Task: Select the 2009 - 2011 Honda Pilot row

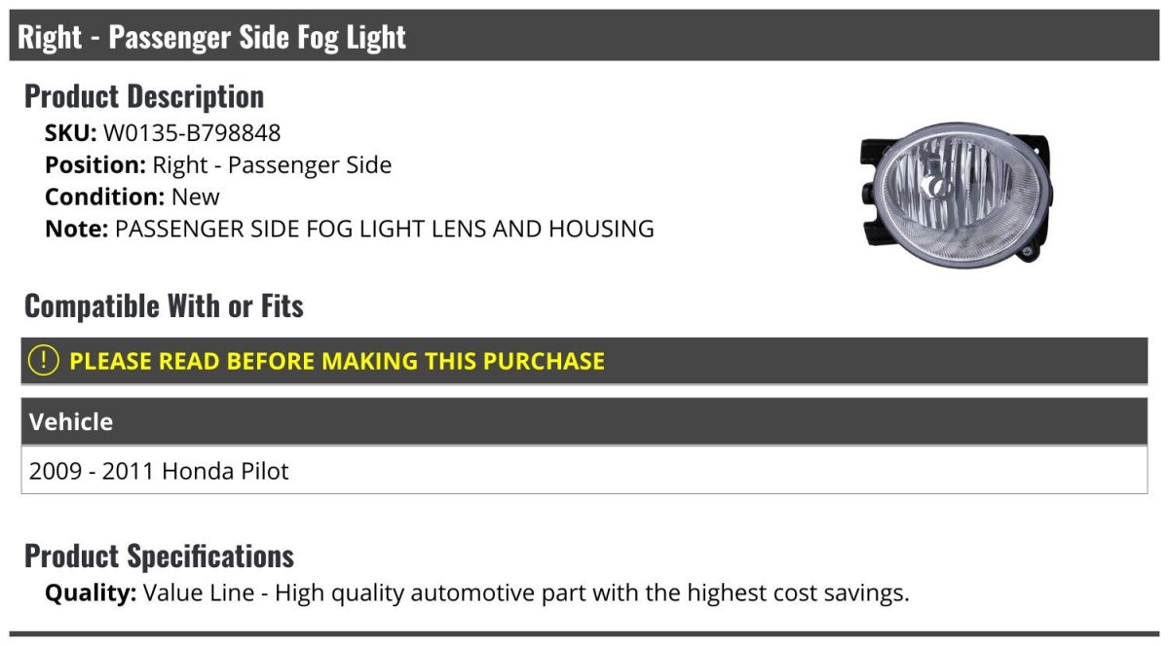Action: (160, 472)
